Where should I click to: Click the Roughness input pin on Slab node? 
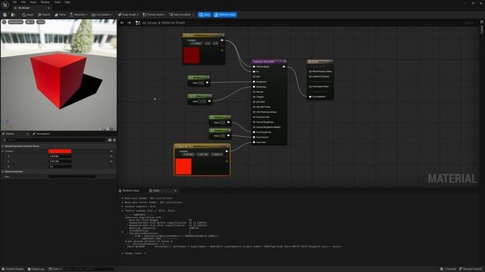tap(254, 82)
